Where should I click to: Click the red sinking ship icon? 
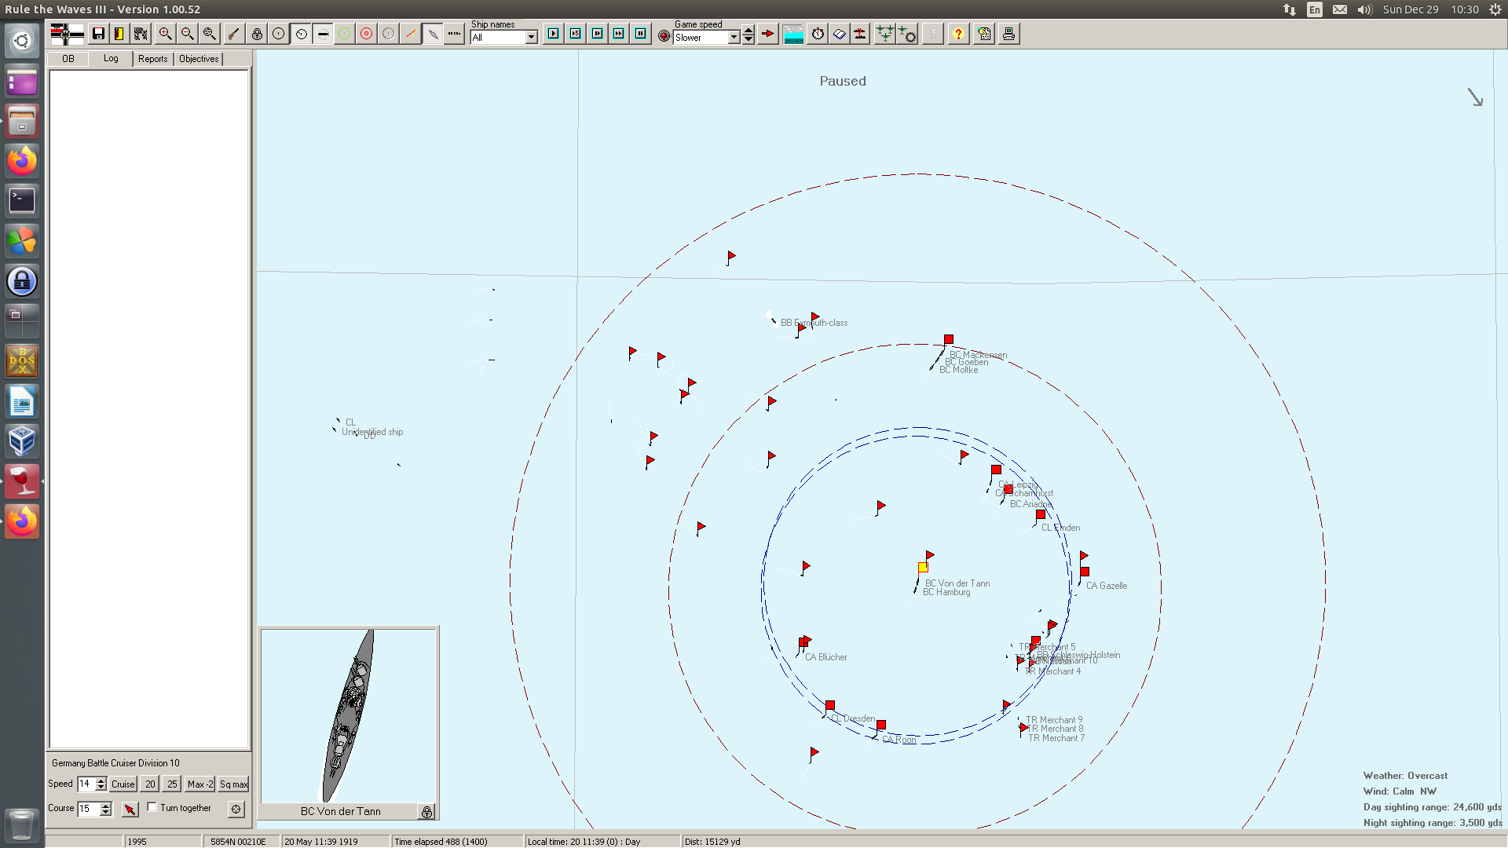point(861,34)
